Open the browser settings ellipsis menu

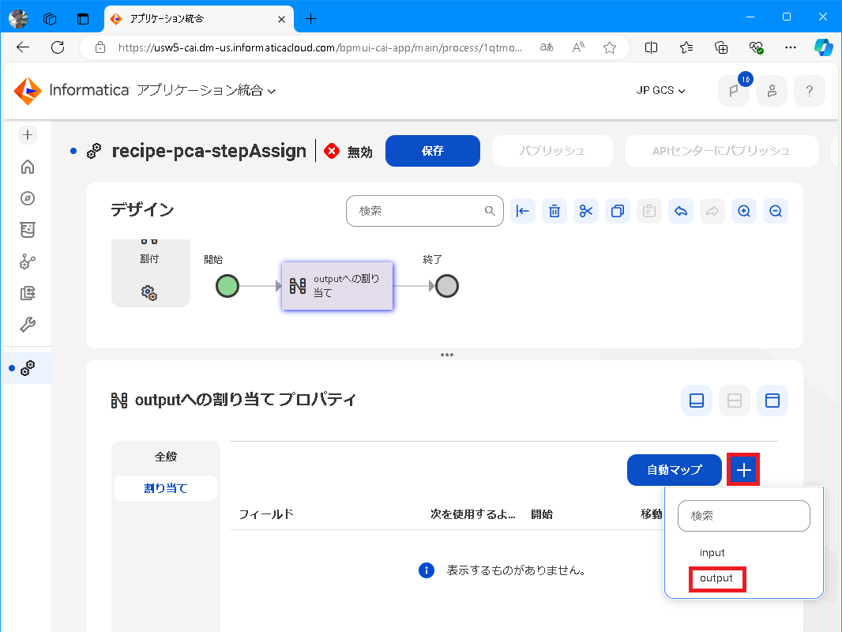point(791,47)
